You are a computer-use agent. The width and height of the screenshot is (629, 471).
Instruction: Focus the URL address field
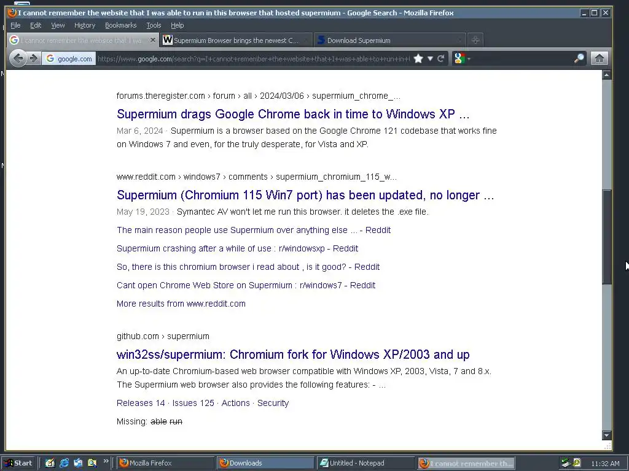[x=254, y=58]
